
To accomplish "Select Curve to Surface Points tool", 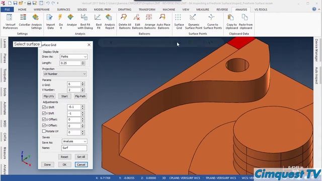I will (212, 22).
